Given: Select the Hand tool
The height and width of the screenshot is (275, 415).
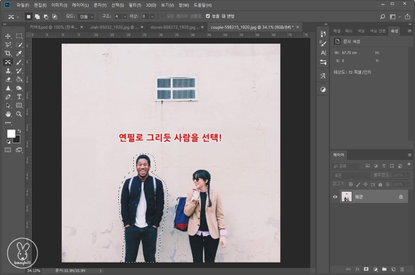Looking at the screenshot, I should pos(8,114).
